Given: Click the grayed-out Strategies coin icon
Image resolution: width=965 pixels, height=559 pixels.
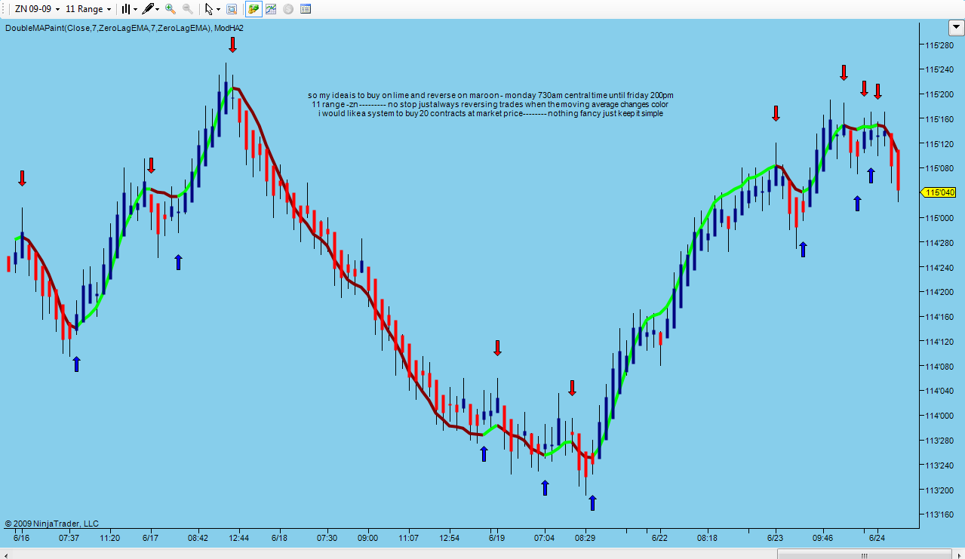Looking at the screenshot, I should click(288, 9).
